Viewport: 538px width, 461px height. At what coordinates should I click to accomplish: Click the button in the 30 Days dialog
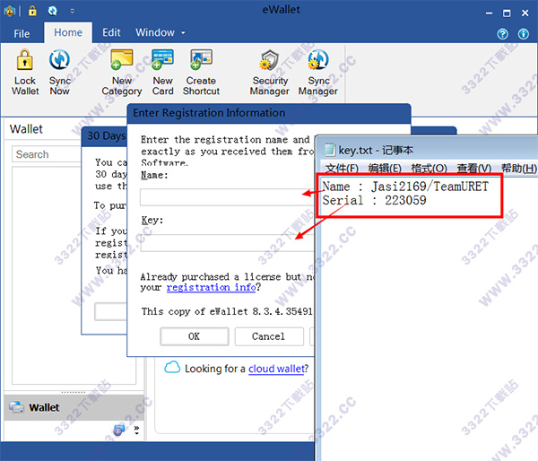[110, 312]
